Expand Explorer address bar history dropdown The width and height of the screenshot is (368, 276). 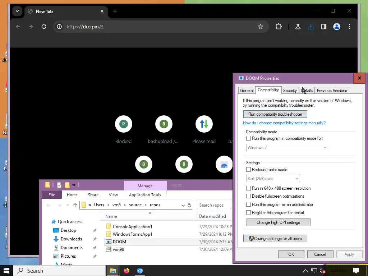[183, 205]
